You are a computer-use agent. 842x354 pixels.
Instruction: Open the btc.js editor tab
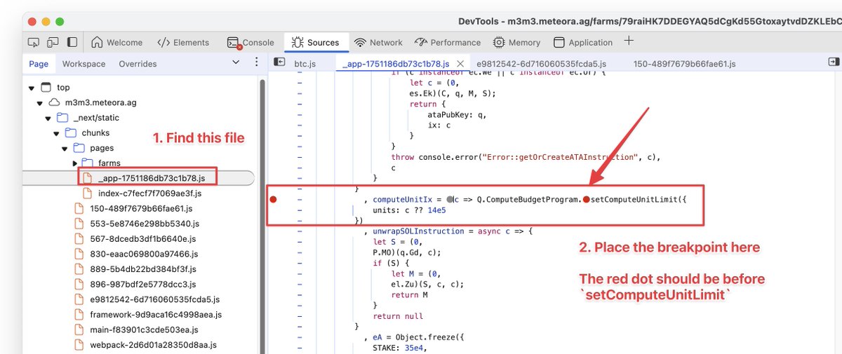(x=305, y=64)
